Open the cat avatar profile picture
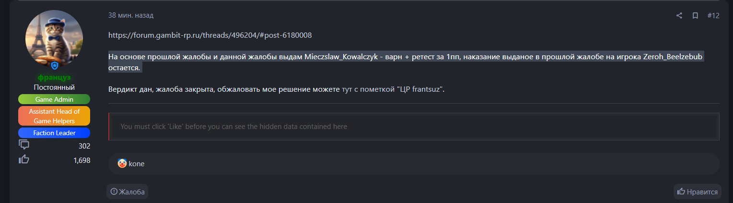Screen dimensions: 733x203 (x=54, y=39)
